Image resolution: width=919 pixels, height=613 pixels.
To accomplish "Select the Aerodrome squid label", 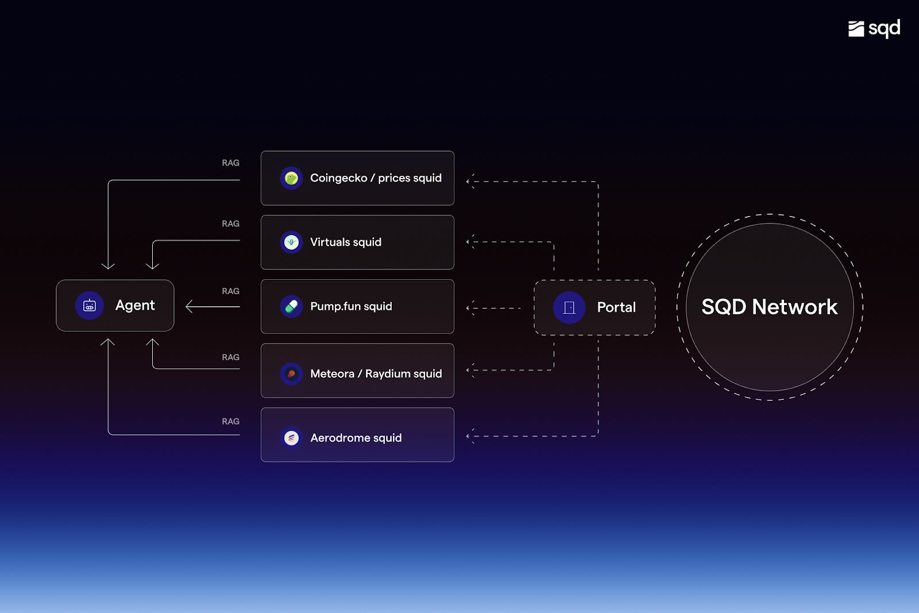I will click(x=356, y=438).
